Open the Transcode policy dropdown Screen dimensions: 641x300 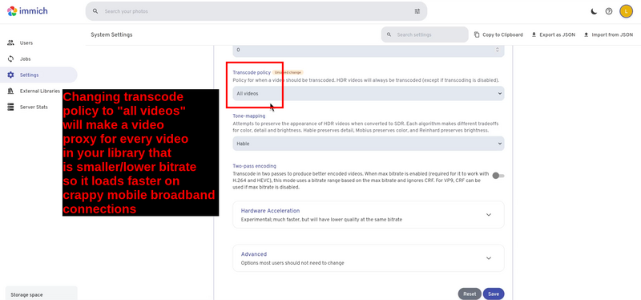[x=369, y=94]
